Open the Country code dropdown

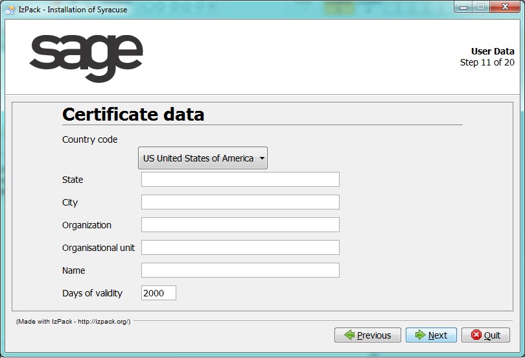tap(203, 158)
